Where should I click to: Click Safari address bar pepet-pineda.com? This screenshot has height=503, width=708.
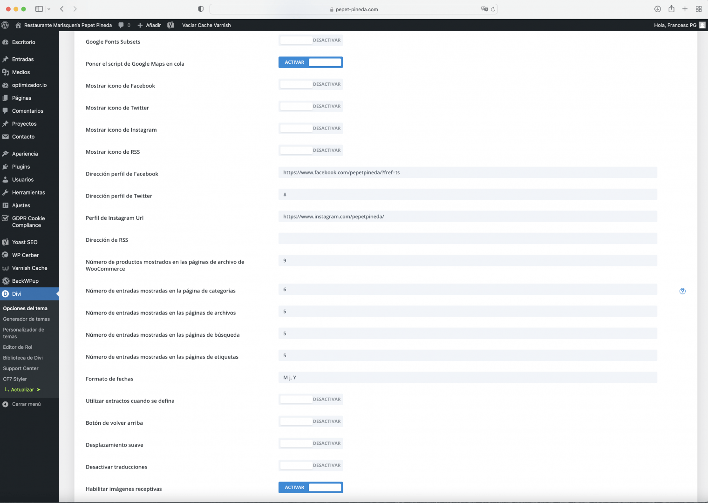click(354, 9)
